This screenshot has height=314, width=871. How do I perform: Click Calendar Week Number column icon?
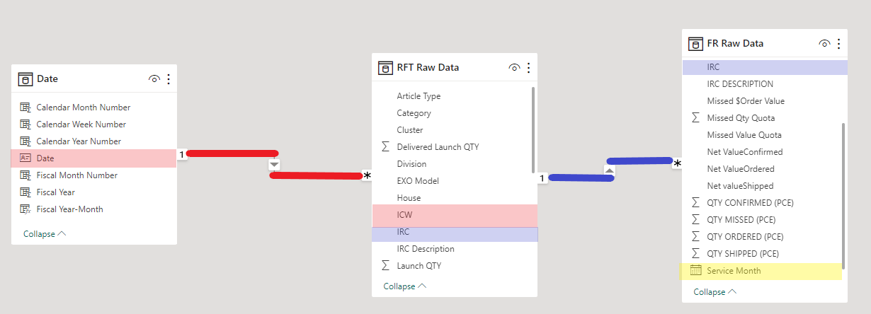click(x=25, y=124)
